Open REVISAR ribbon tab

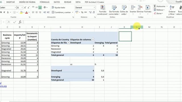68,2
